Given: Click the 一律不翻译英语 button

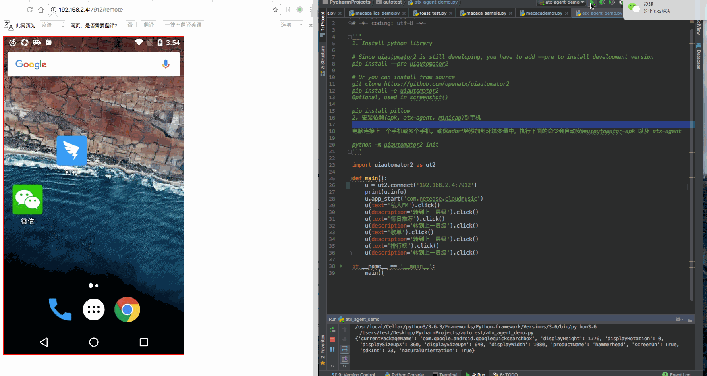Looking at the screenshot, I should (183, 25).
